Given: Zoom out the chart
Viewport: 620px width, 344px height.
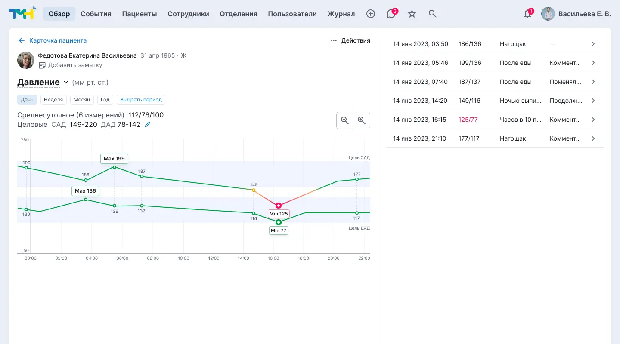Looking at the screenshot, I should tap(345, 120).
